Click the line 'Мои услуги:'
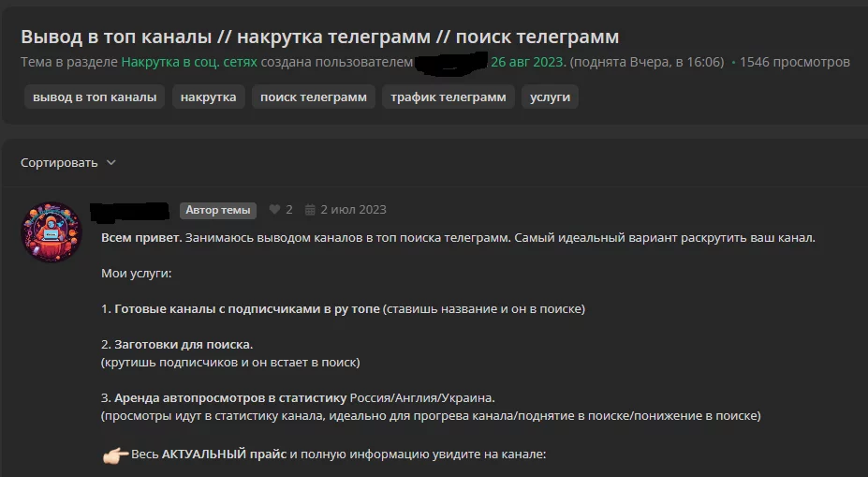868x477 pixels. (136, 274)
